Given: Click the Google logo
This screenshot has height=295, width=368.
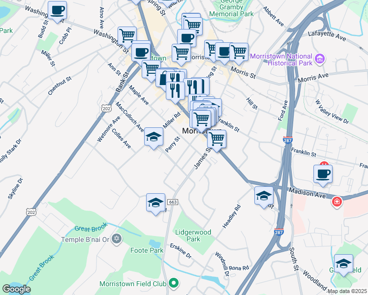Looking at the screenshot, I should [16, 290].
